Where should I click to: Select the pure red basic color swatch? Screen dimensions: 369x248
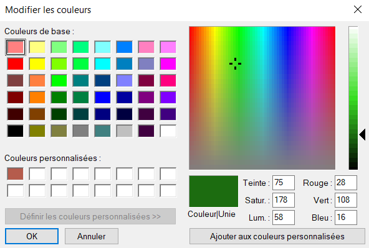[16, 64]
